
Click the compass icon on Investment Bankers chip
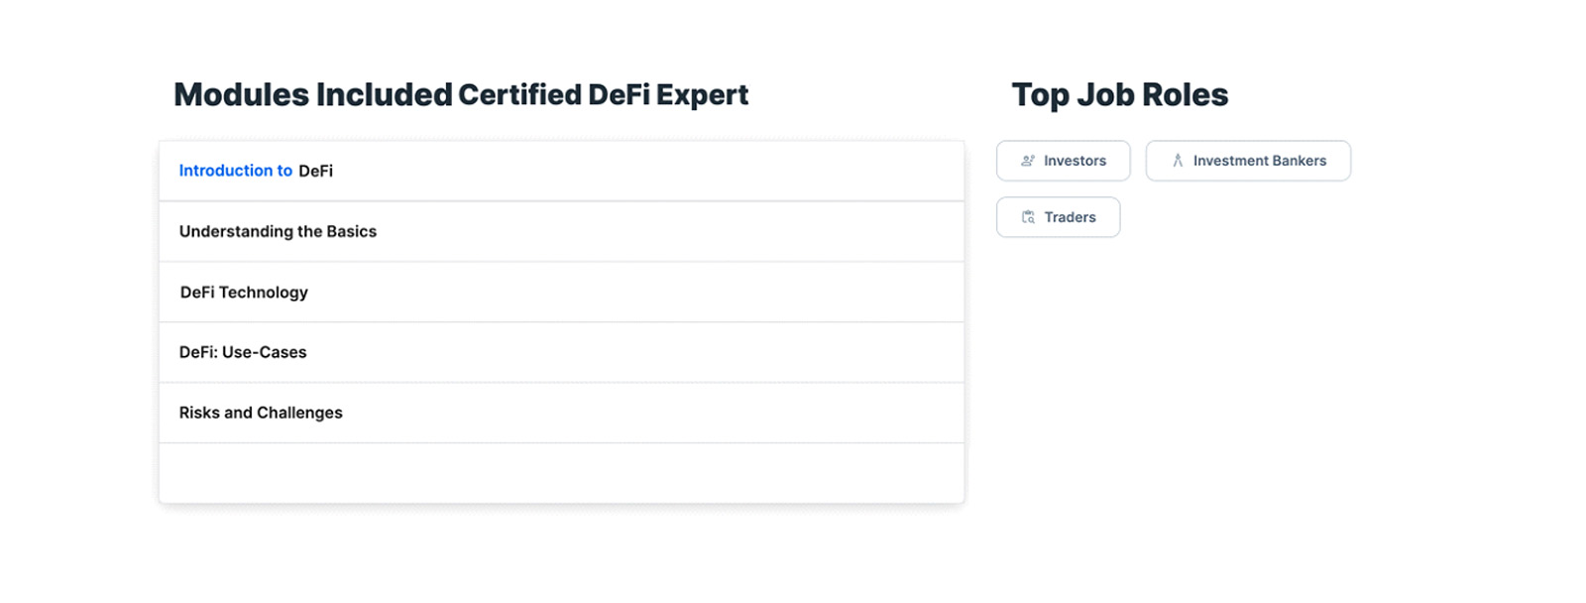pos(1178,161)
